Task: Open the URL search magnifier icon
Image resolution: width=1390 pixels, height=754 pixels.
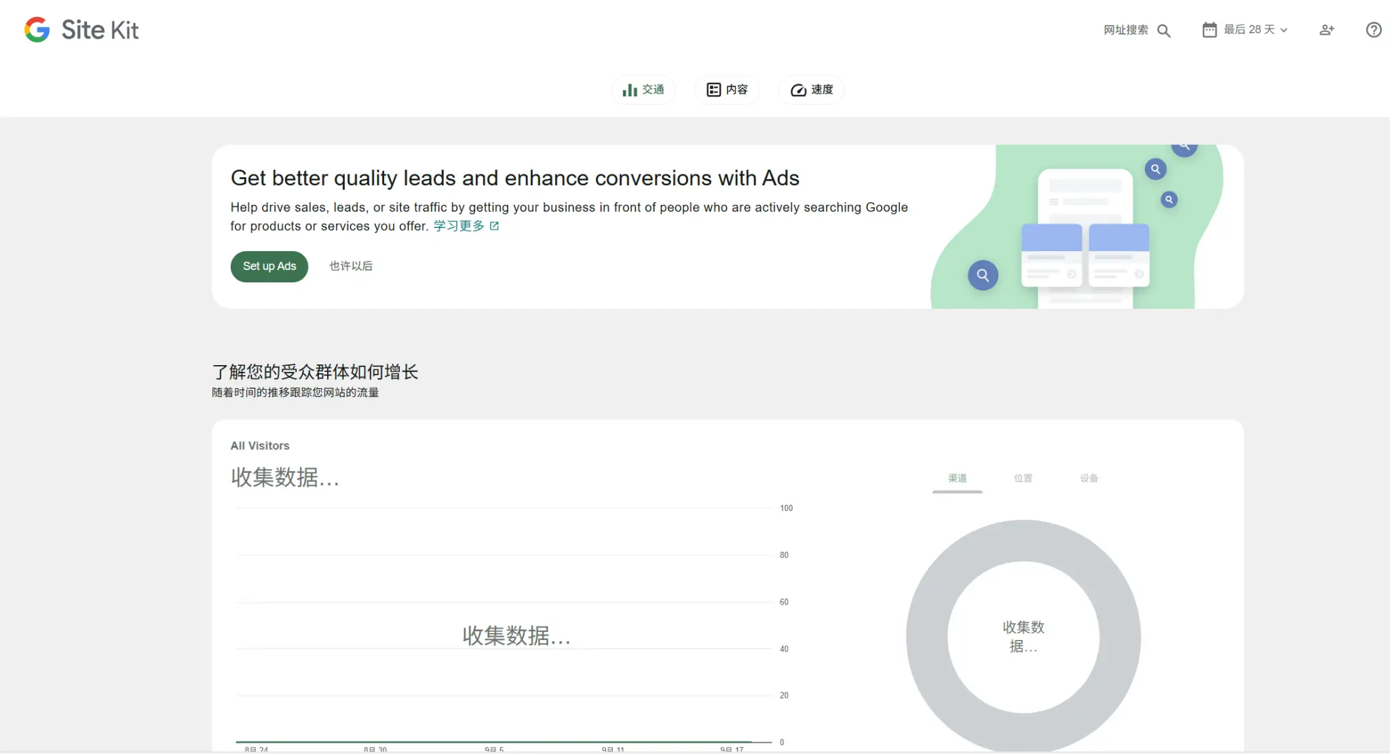Action: [1163, 31]
